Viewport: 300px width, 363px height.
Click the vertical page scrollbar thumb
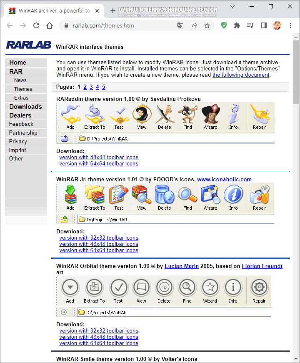(x=296, y=72)
